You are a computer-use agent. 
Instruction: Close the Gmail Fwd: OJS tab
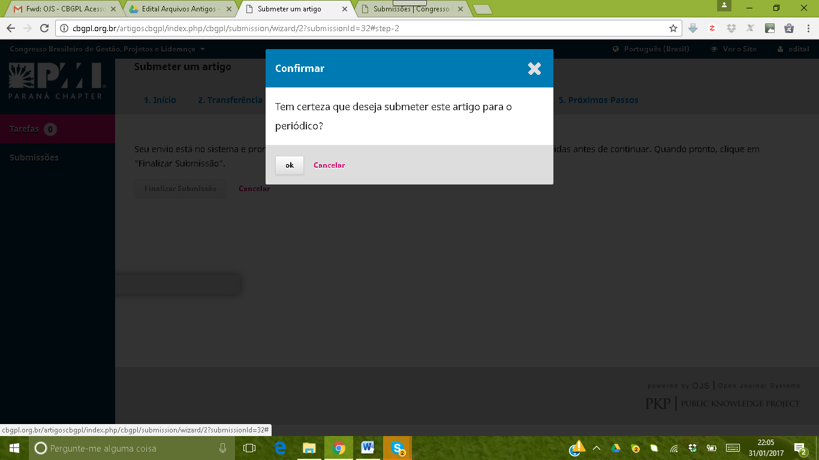point(113,9)
